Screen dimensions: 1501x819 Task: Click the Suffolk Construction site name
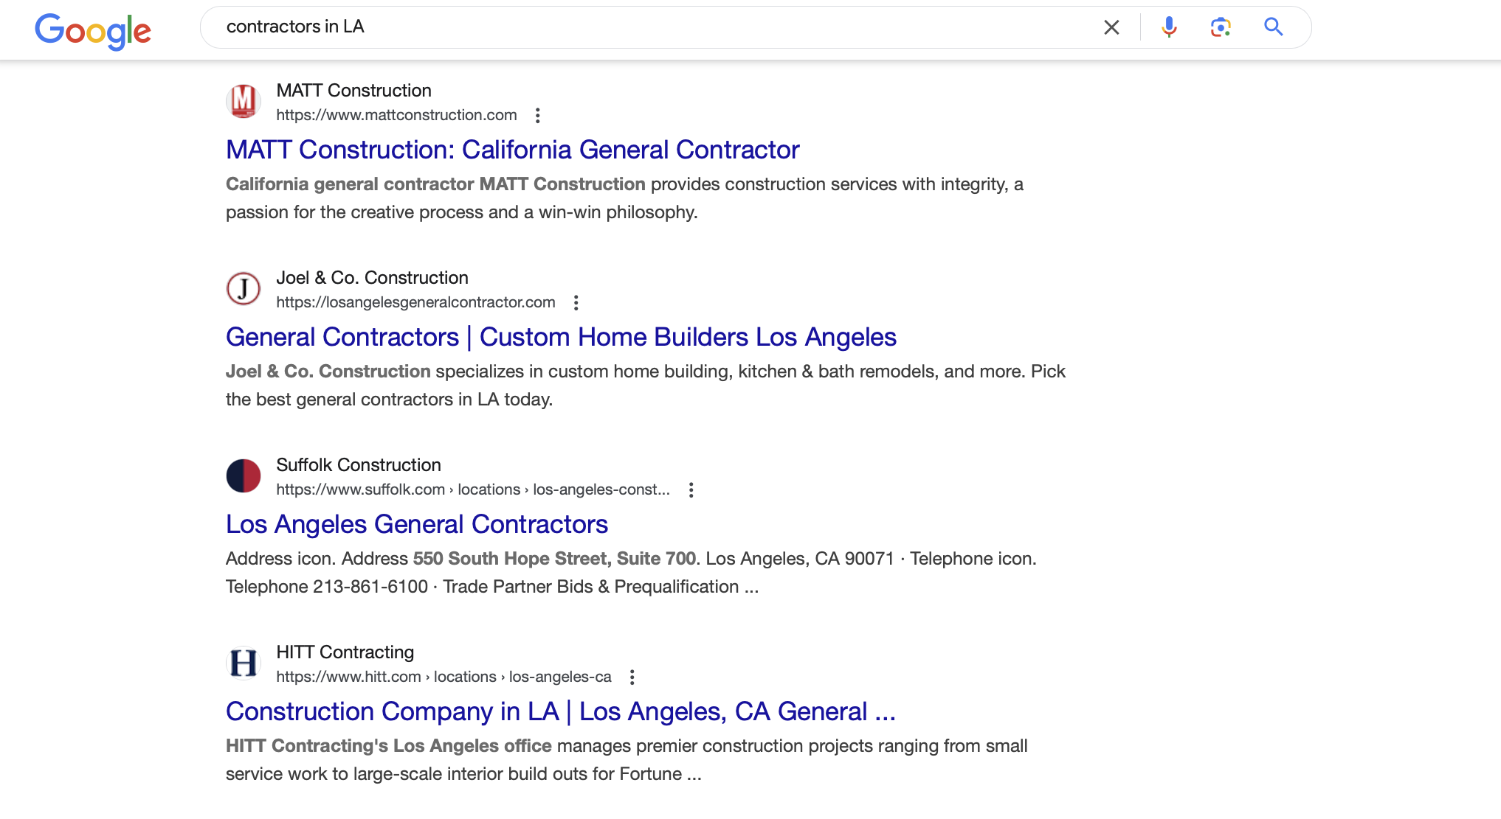click(359, 465)
